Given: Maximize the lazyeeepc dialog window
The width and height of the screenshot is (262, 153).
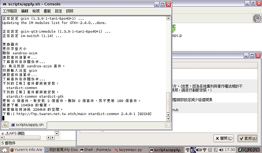Looking at the screenshot, I should point(252,56).
